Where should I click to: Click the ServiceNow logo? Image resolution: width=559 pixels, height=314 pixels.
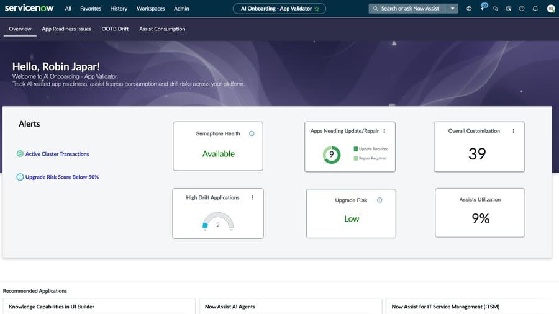(x=29, y=8)
